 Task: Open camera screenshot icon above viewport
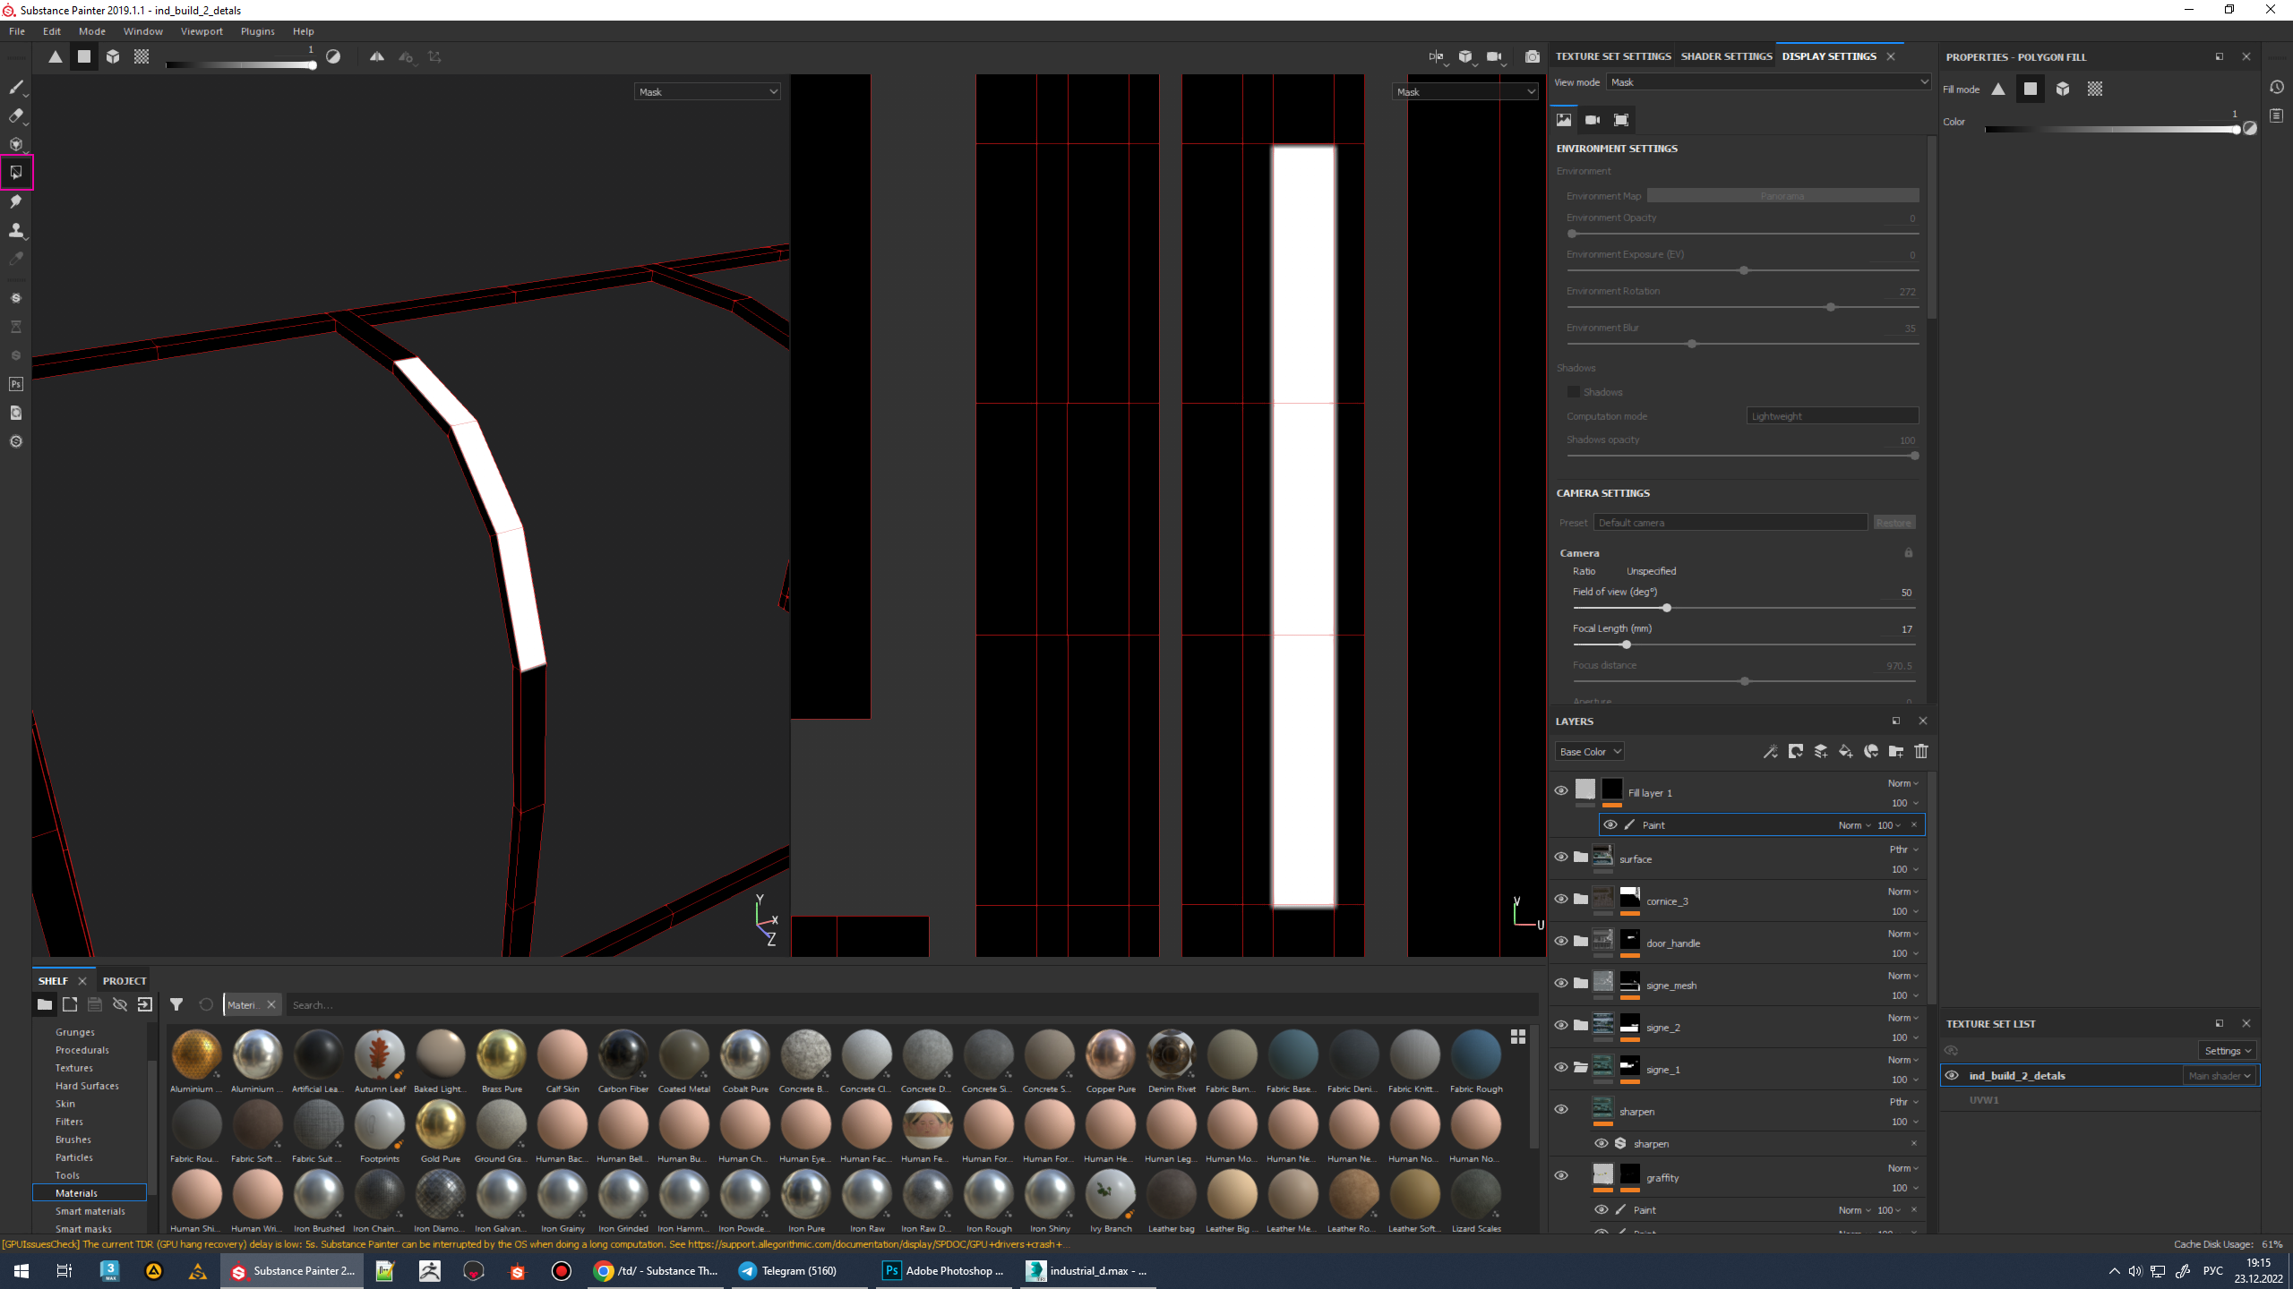pyautogui.click(x=1533, y=56)
